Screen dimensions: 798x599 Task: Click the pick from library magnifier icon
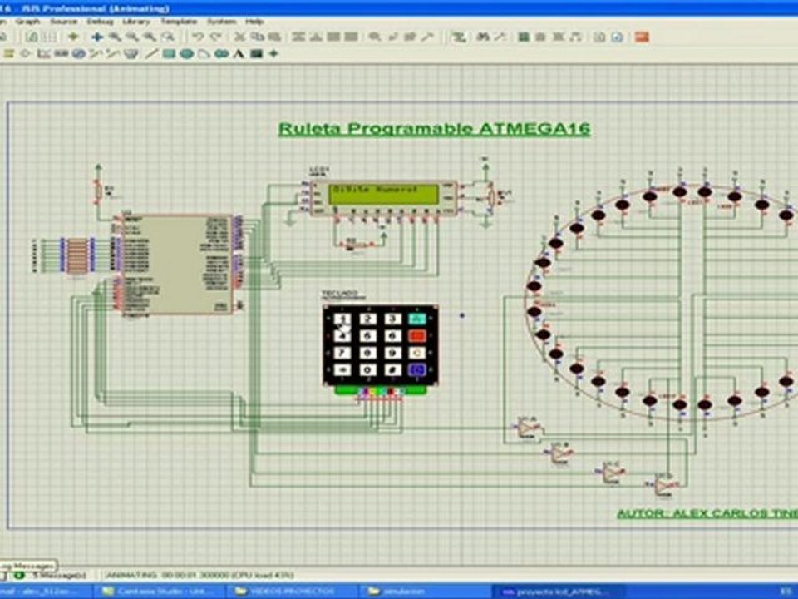click(x=375, y=37)
